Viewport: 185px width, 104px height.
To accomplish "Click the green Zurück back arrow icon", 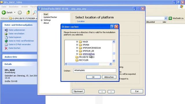I will 4,12.
